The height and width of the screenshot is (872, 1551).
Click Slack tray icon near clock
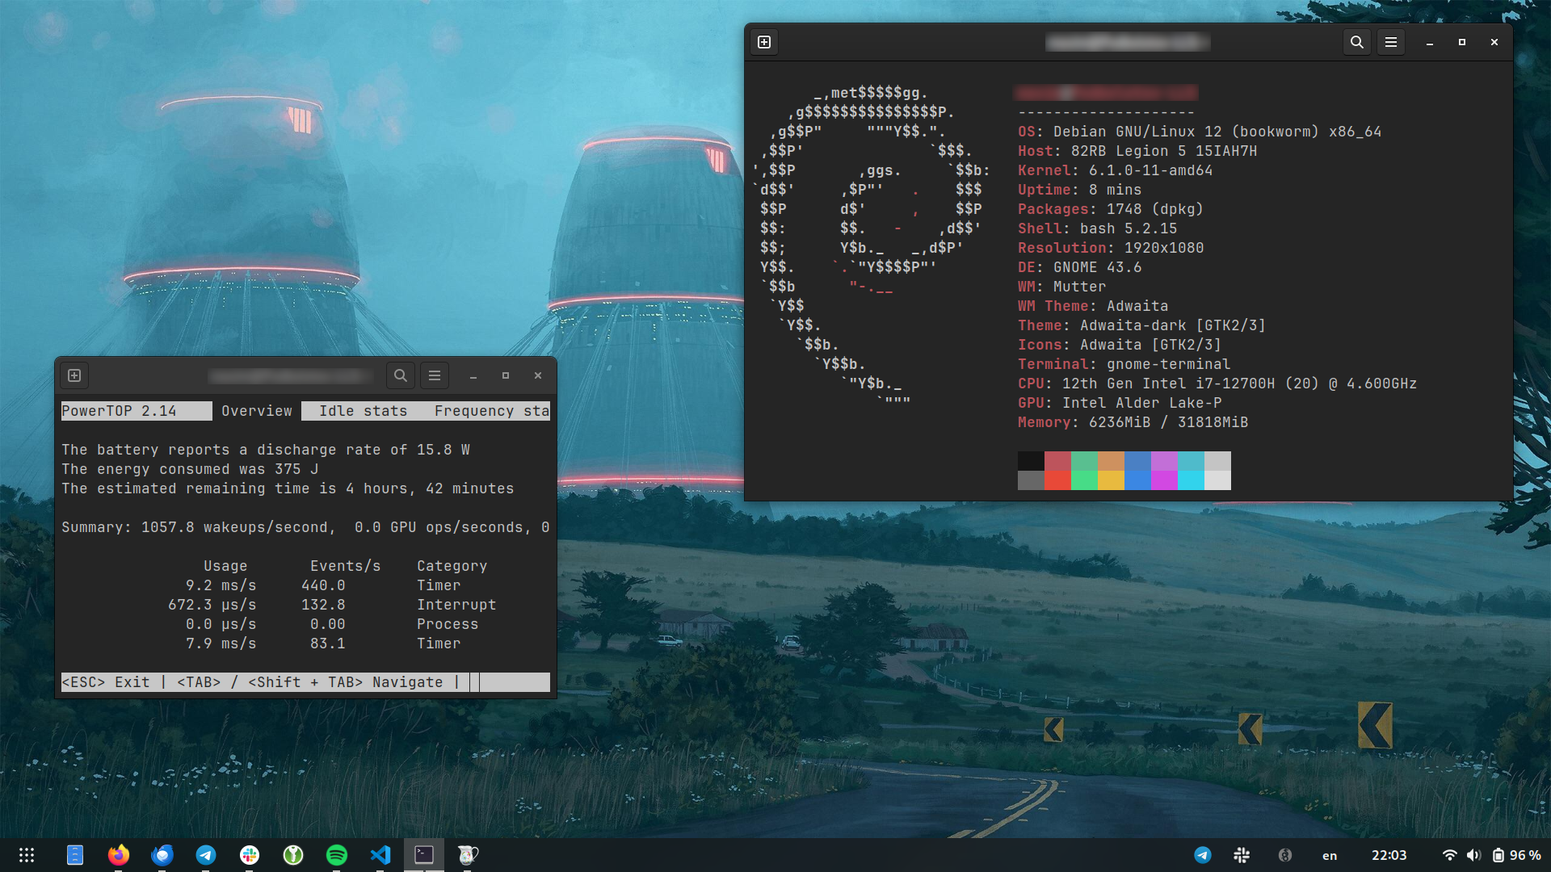(x=1242, y=855)
